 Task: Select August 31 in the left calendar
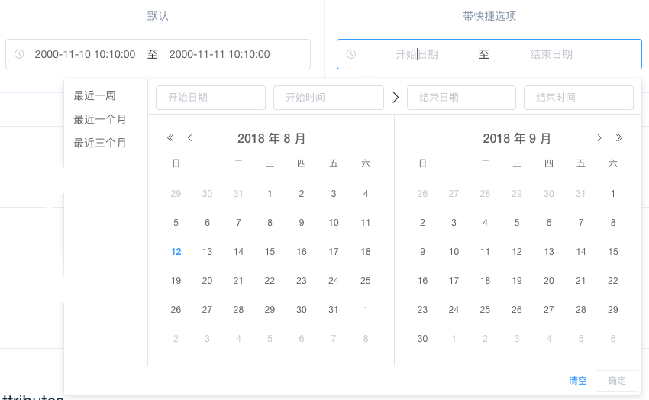click(333, 310)
